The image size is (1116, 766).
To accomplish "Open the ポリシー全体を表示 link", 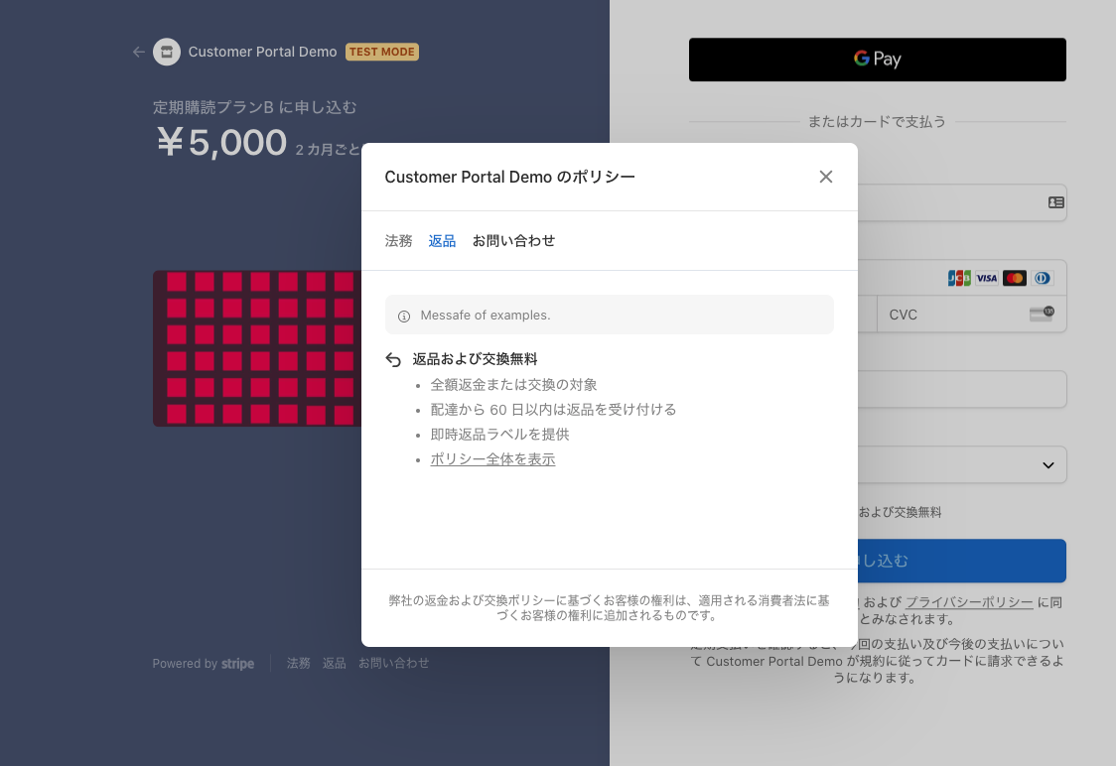I will pos(492,459).
